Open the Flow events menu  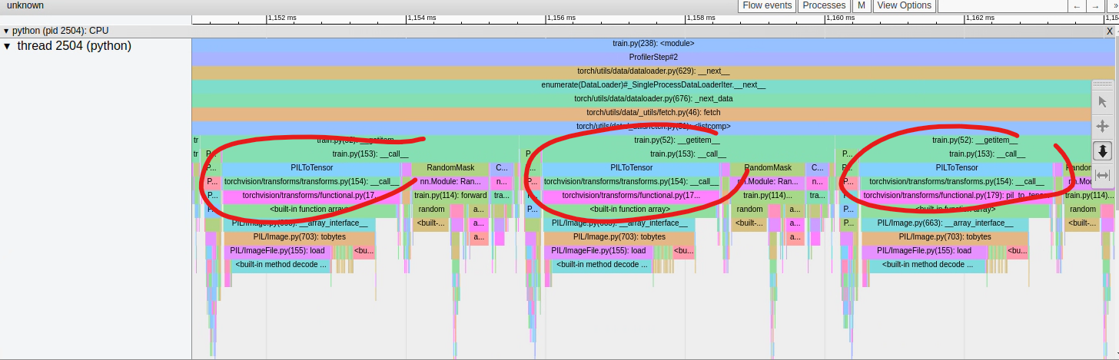click(767, 5)
